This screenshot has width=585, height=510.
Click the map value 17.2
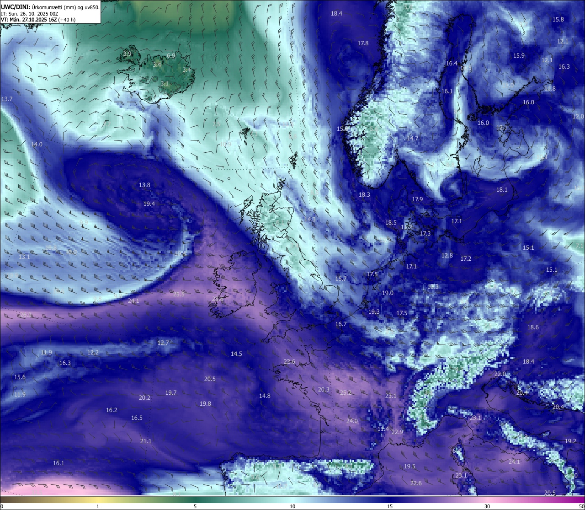tap(466, 258)
